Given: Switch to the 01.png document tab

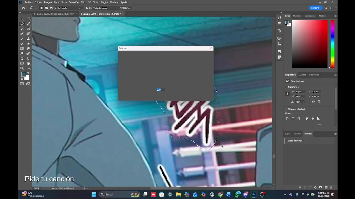Looking at the screenshot, I should (54, 14).
